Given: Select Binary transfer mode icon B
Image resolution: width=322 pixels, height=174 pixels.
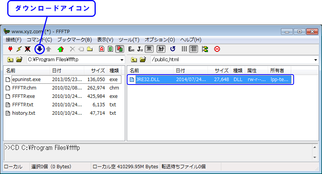Looking at the screenshot, I should [111, 49].
